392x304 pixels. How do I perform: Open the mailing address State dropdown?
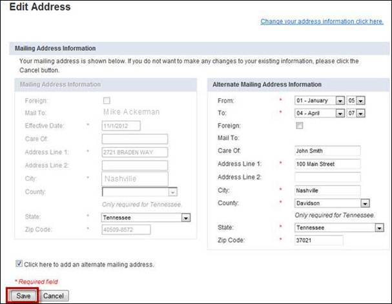[146, 218]
